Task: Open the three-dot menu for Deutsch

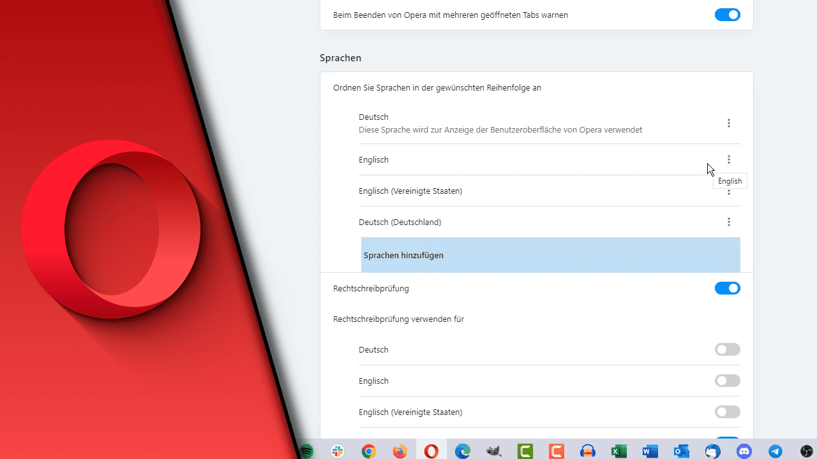Action: tap(728, 123)
